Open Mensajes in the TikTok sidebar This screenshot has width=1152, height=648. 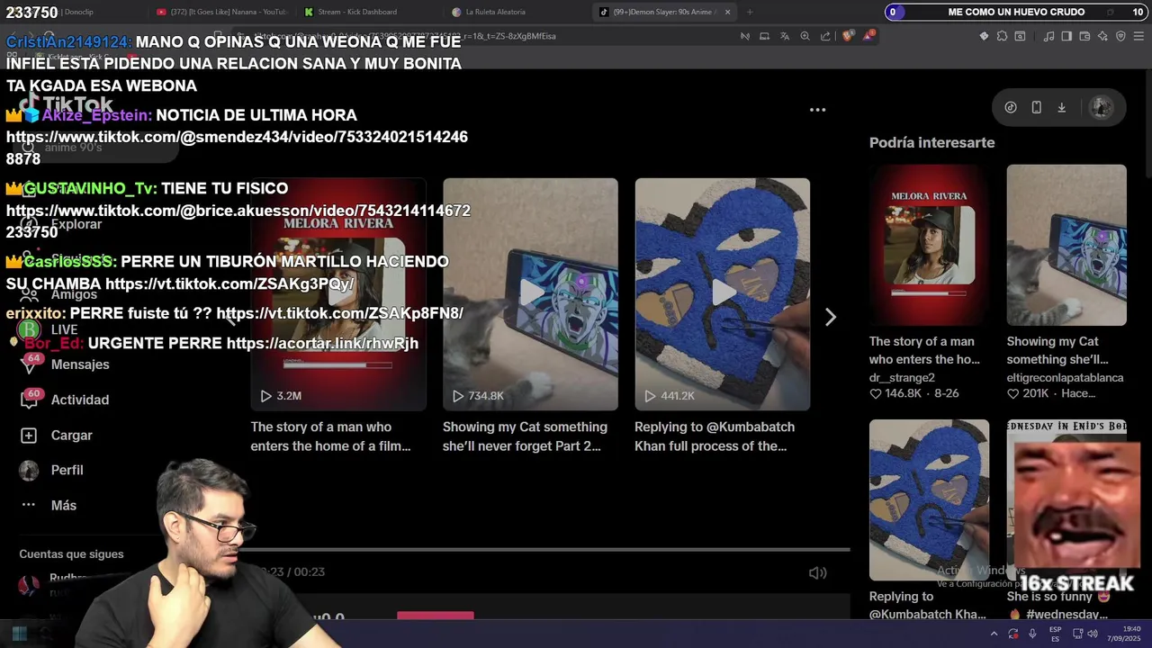click(64, 364)
